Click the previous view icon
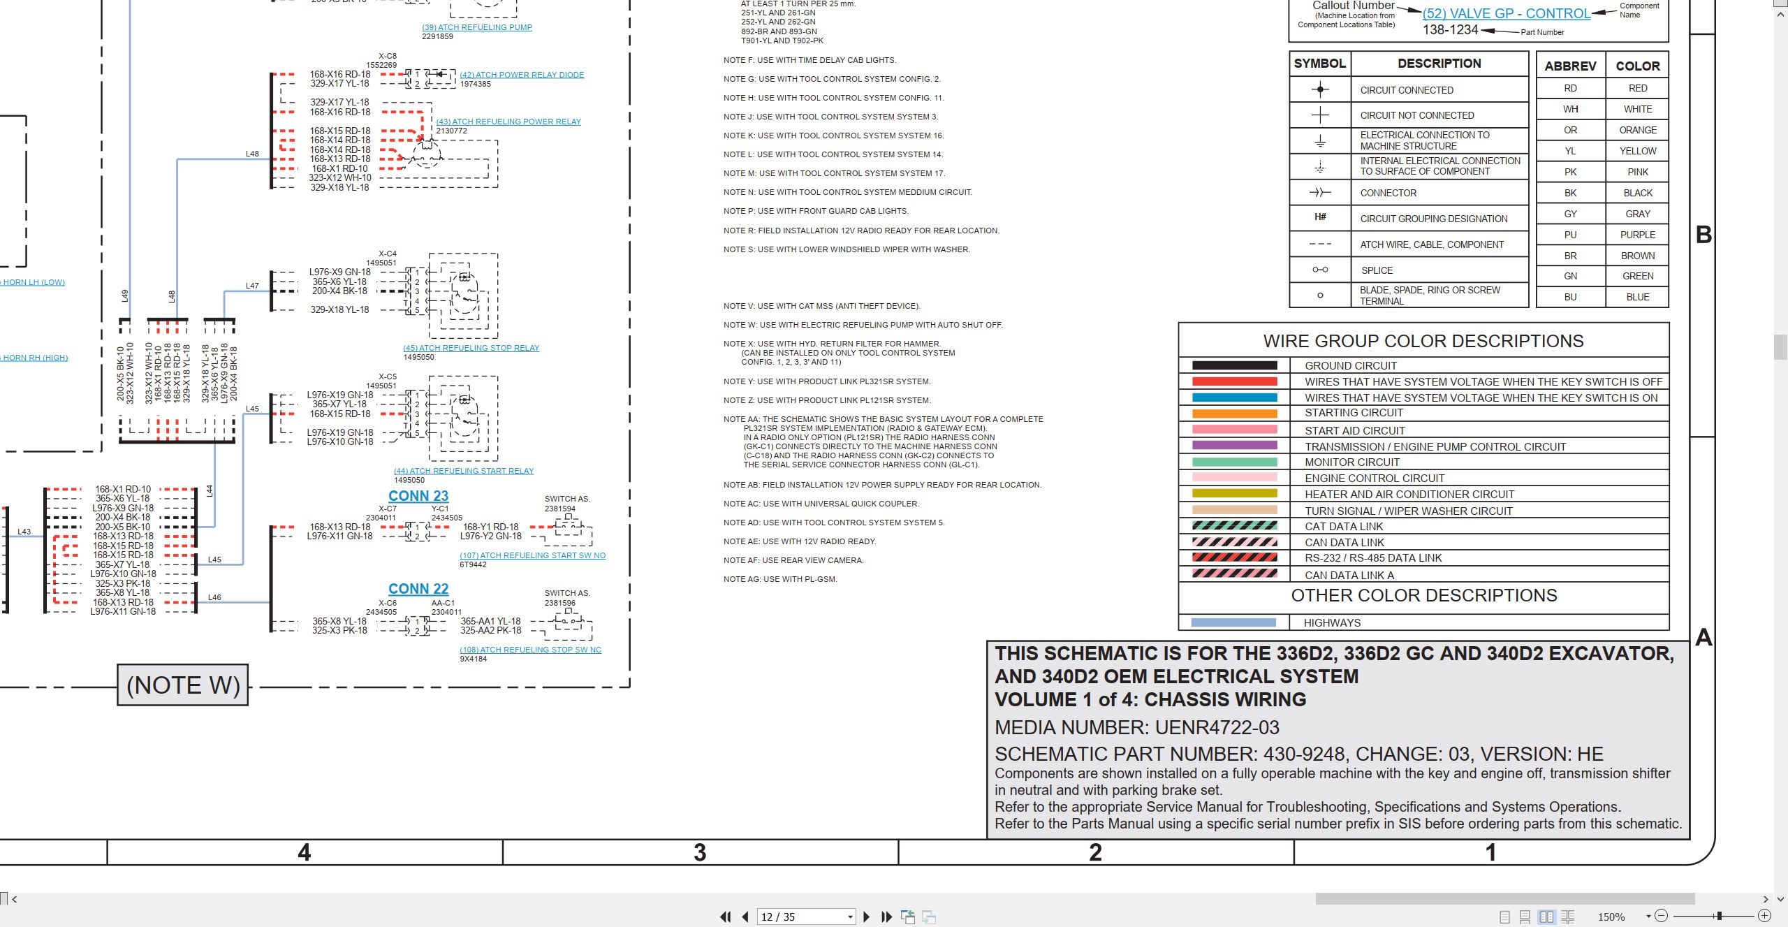This screenshot has width=1788, height=927. click(x=908, y=917)
